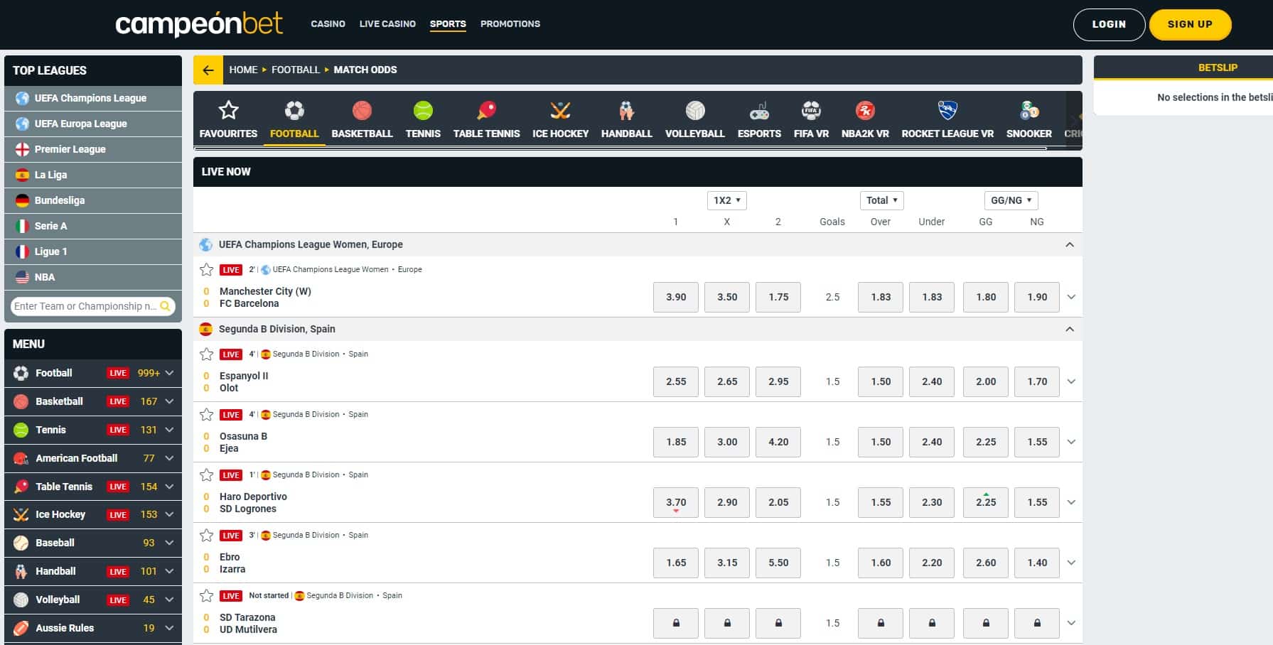Favourite the Manchester City (W) match star
The image size is (1273, 645).
(207, 269)
